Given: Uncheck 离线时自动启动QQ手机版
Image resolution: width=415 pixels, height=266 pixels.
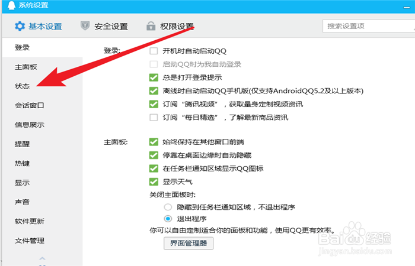Looking at the screenshot, I should coord(154,91).
